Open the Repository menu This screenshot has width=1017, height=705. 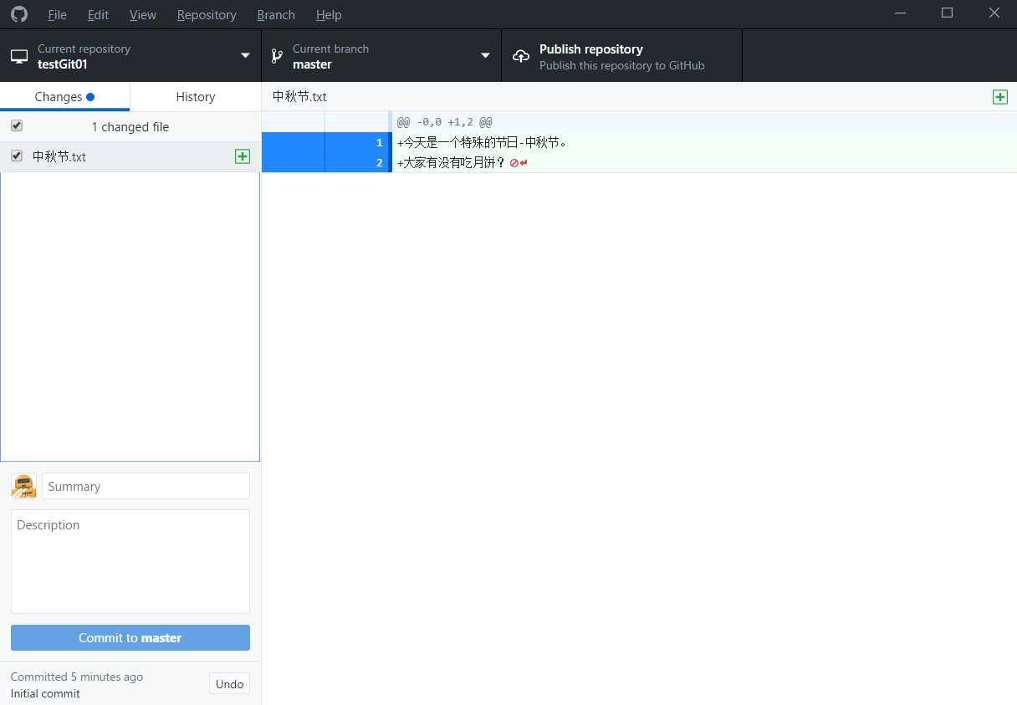click(207, 15)
